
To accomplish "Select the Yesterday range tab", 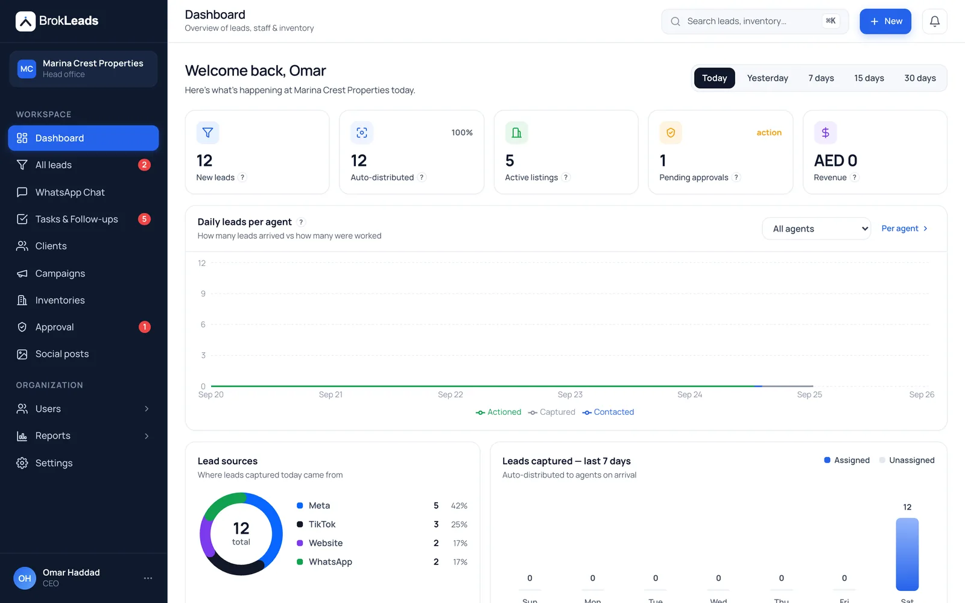I will pyautogui.click(x=767, y=78).
